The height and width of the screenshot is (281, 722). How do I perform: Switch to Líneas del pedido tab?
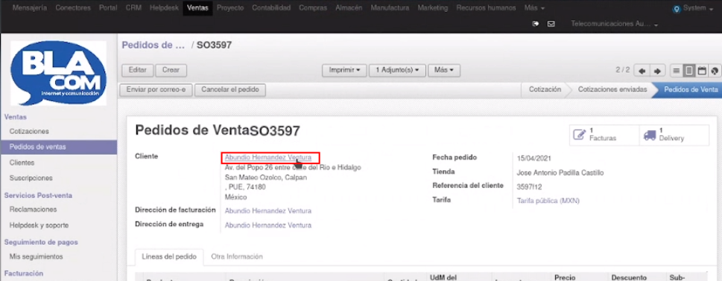[x=169, y=256]
